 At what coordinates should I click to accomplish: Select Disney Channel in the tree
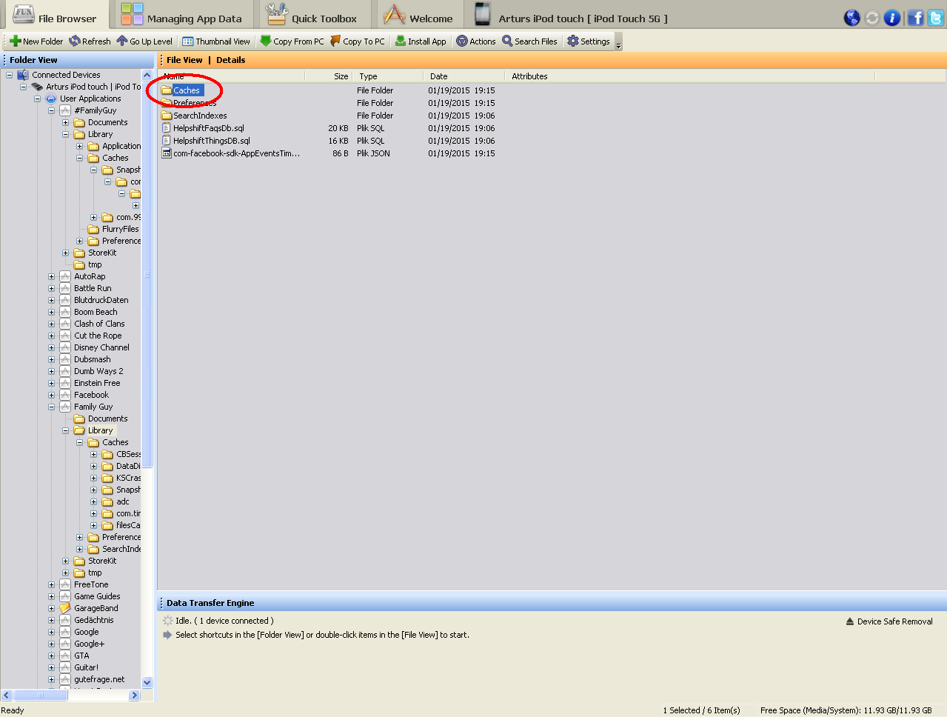pyautogui.click(x=101, y=347)
